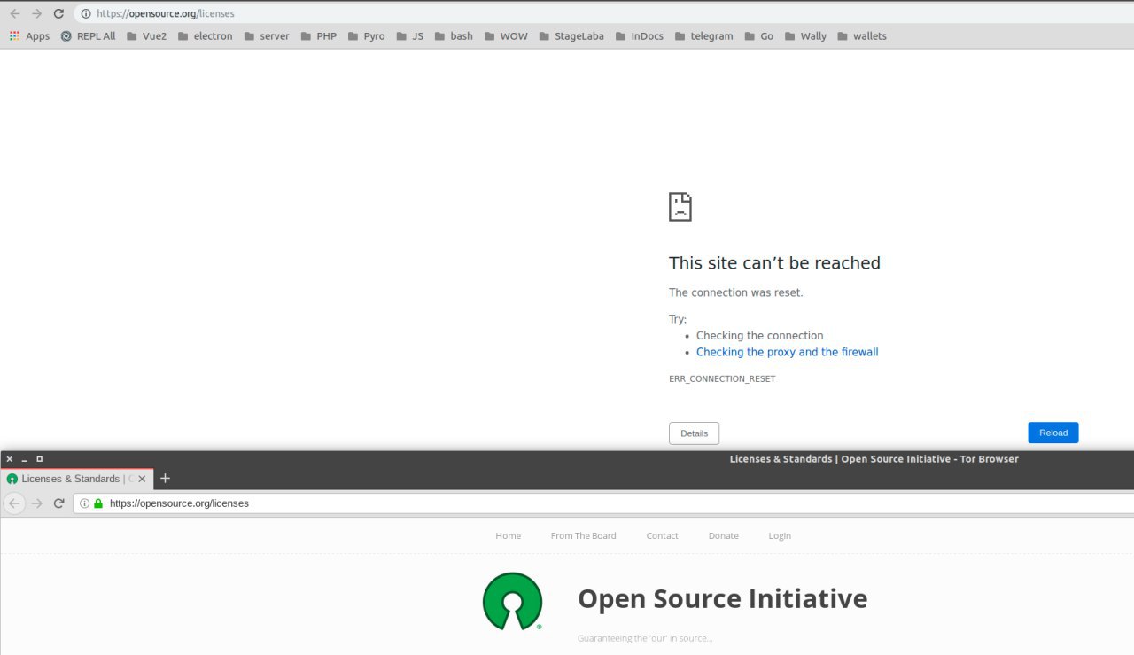This screenshot has width=1134, height=655.
Task: Open the StageLaba bookmark folder
Action: 571,36
